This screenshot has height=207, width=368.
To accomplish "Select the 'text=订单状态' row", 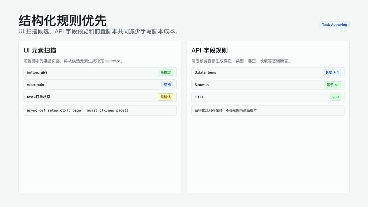I will (x=100, y=97).
